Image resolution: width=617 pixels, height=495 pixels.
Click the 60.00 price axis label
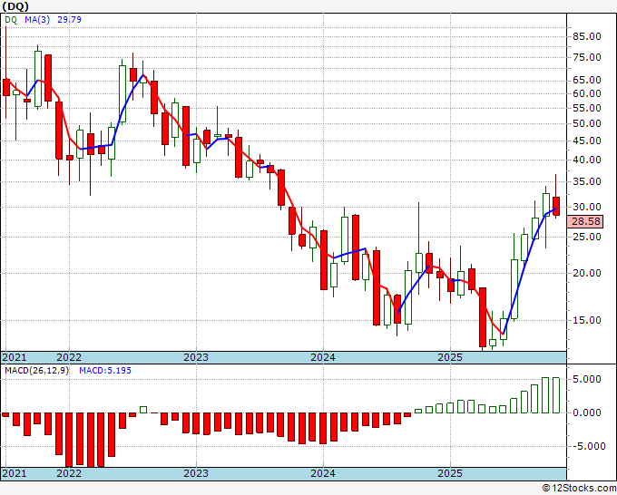tap(587, 93)
